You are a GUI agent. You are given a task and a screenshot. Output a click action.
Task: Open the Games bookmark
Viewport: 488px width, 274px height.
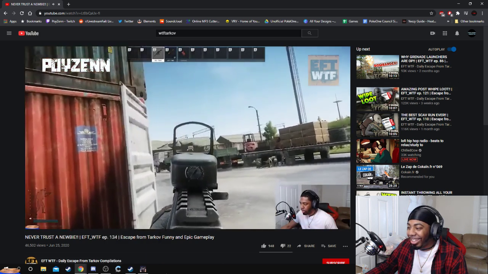pyautogui.click(x=350, y=21)
